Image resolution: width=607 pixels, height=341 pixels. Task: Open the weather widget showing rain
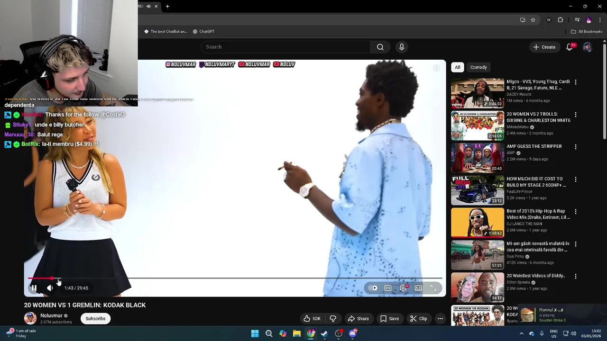pos(21,333)
